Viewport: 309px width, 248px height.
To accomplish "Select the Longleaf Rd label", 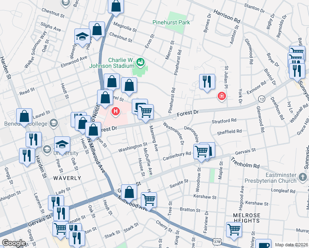I will click(x=283, y=191).
